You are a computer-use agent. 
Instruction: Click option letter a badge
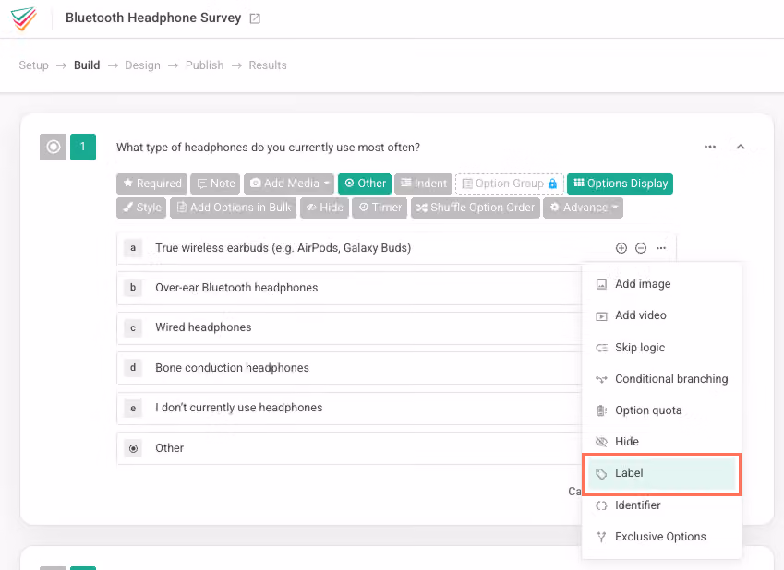tap(133, 248)
